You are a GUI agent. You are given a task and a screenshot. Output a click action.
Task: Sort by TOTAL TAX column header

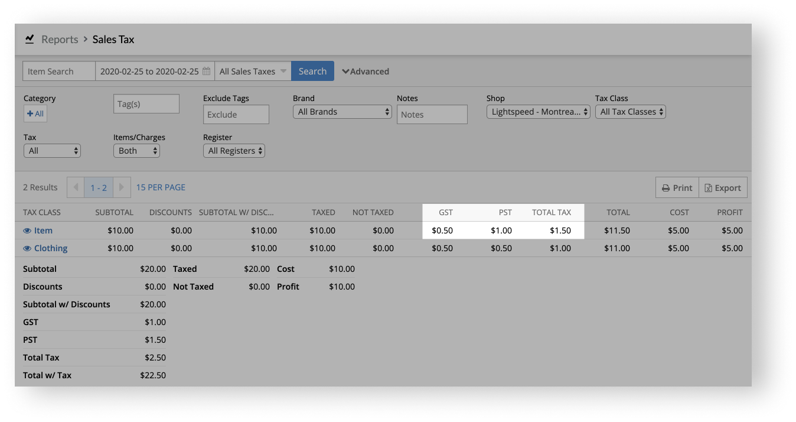click(552, 212)
